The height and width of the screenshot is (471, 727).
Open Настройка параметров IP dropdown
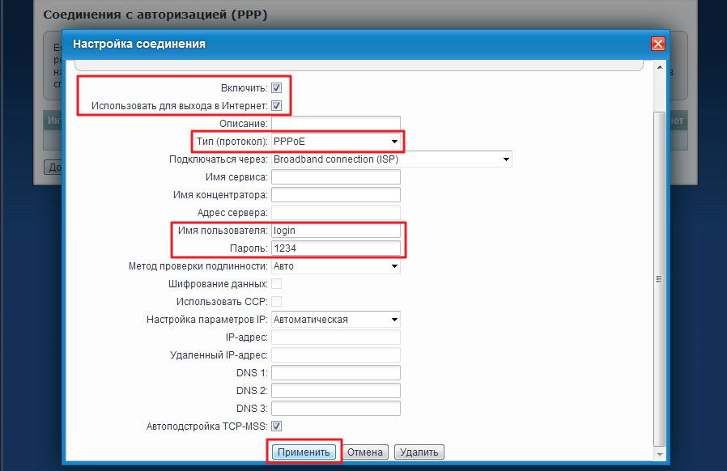pyautogui.click(x=336, y=320)
